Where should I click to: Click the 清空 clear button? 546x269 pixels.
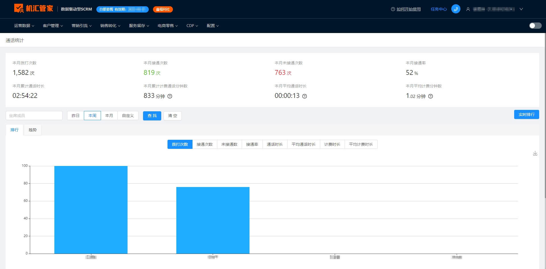pyautogui.click(x=173, y=116)
